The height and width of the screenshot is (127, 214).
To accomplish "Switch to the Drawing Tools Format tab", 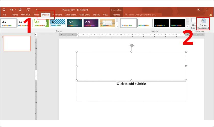I will pos(116,15).
